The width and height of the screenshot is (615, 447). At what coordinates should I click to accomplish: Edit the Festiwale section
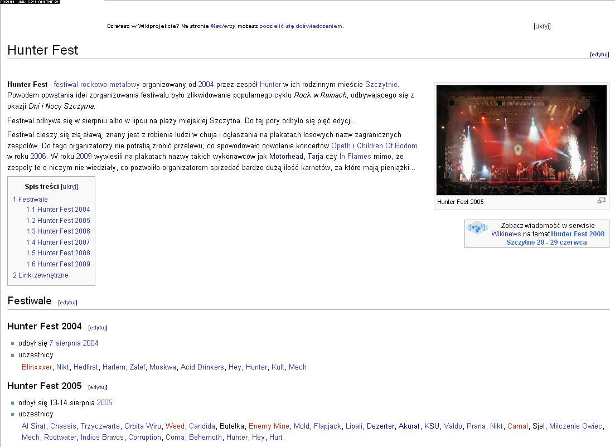(67, 302)
